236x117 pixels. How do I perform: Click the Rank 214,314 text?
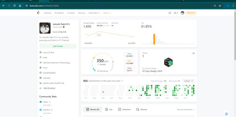(59, 32)
